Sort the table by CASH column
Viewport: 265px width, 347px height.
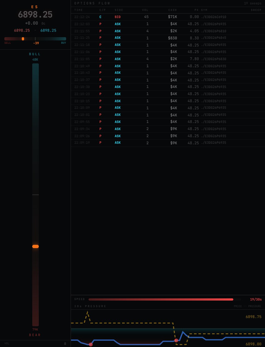click(x=172, y=10)
